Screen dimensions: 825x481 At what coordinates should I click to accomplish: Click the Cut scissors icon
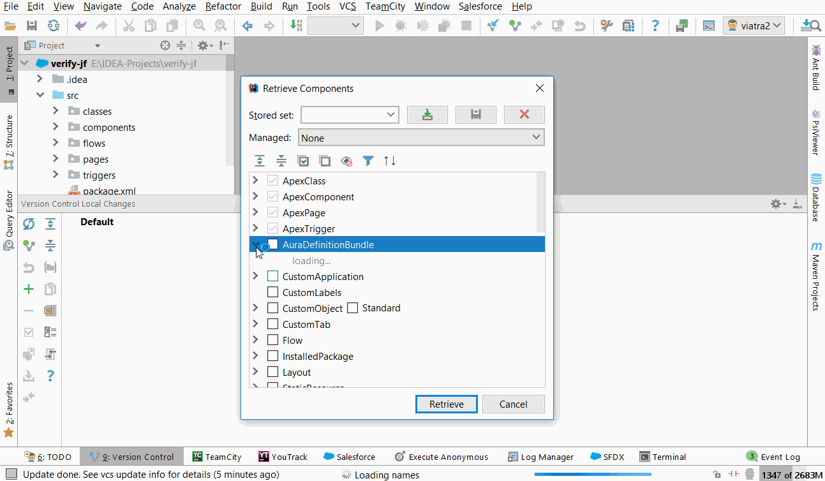[129, 26]
